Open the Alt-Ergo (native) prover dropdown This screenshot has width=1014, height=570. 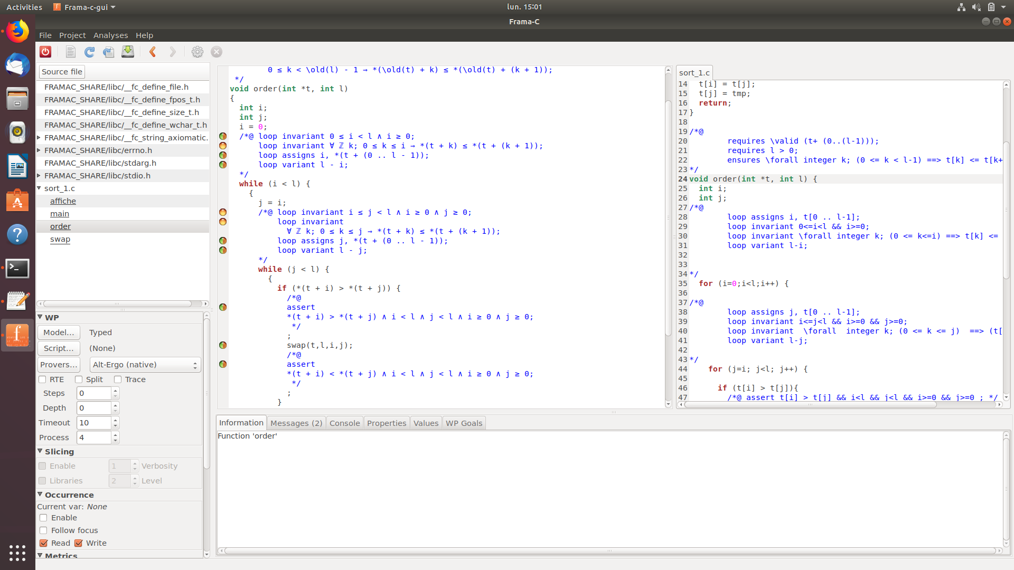[145, 365]
